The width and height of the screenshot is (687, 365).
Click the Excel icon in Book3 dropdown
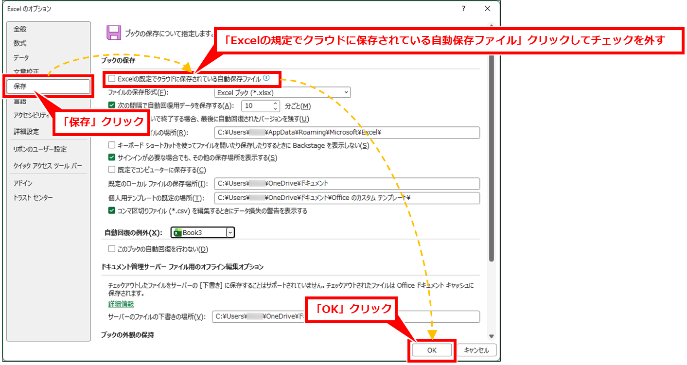tap(177, 233)
